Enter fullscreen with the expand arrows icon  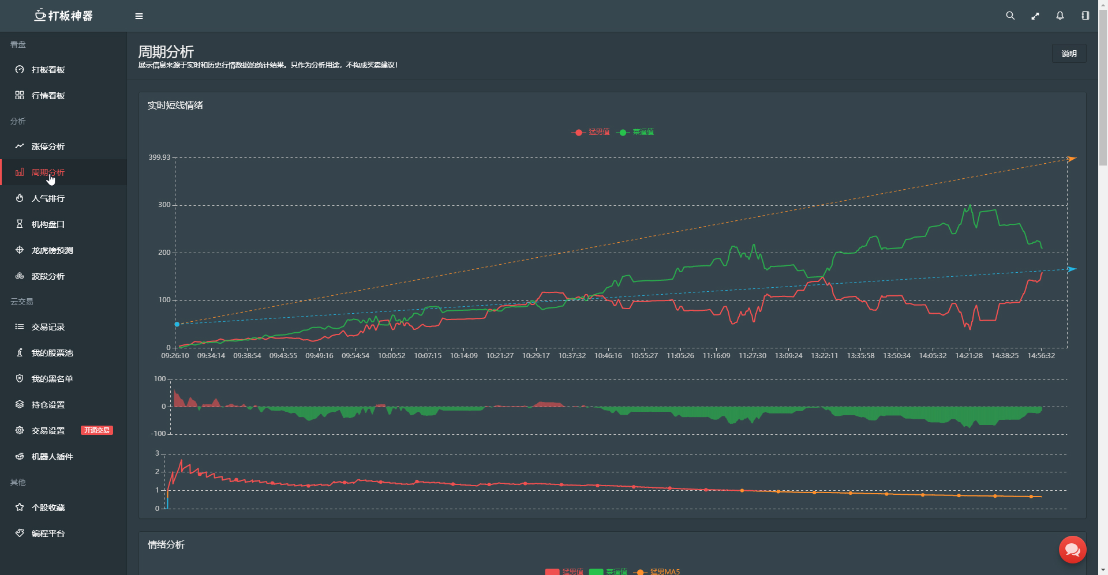(x=1035, y=16)
